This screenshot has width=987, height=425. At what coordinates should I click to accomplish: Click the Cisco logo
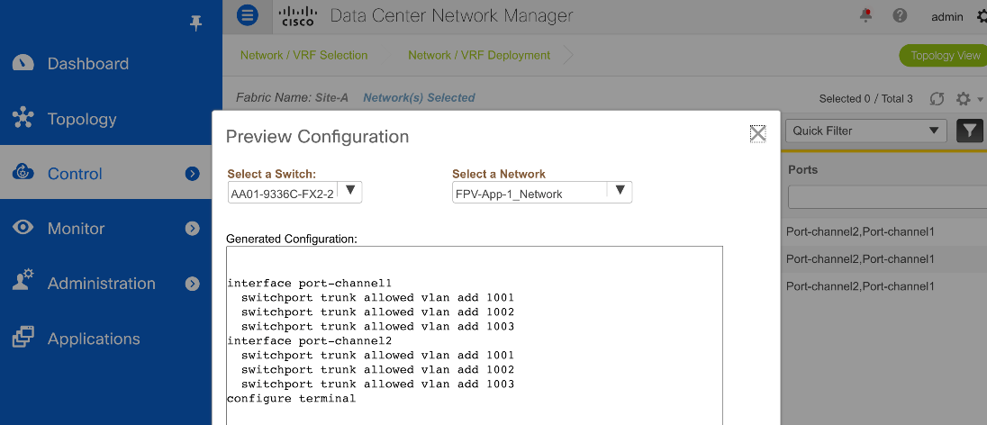point(298,16)
